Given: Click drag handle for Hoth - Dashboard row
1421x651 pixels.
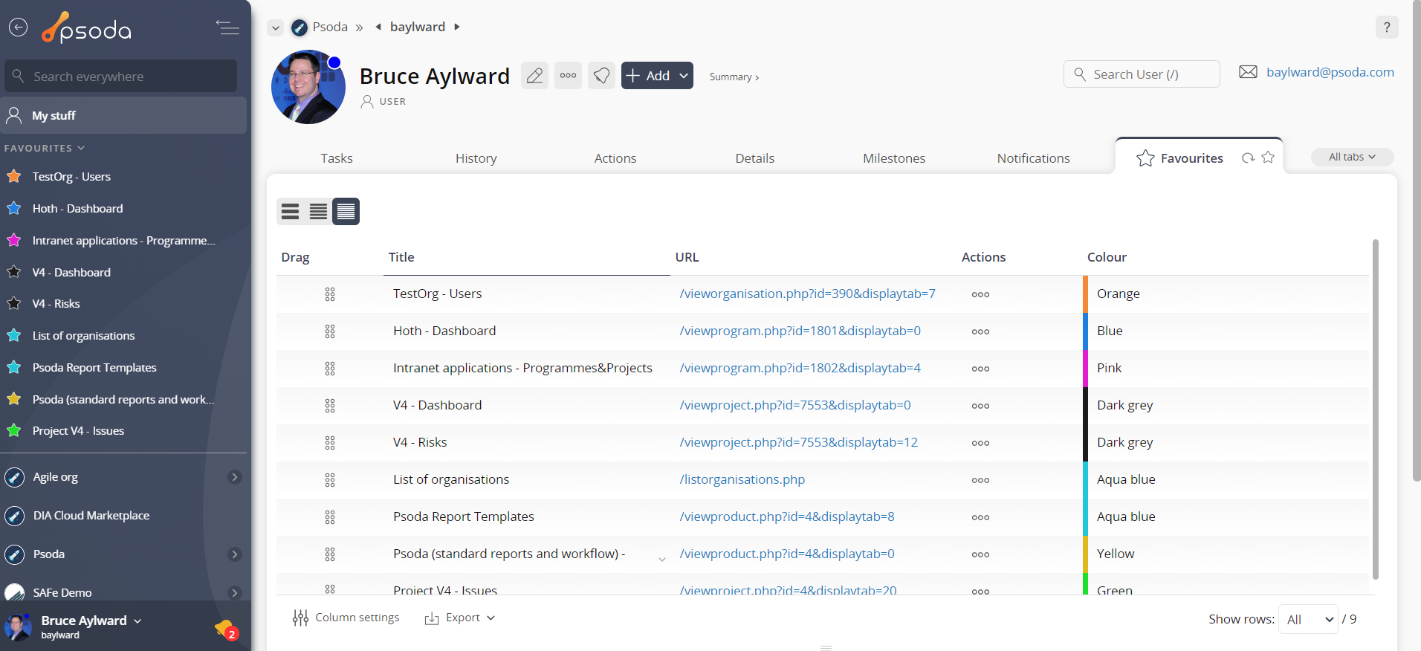Looking at the screenshot, I should 330,331.
